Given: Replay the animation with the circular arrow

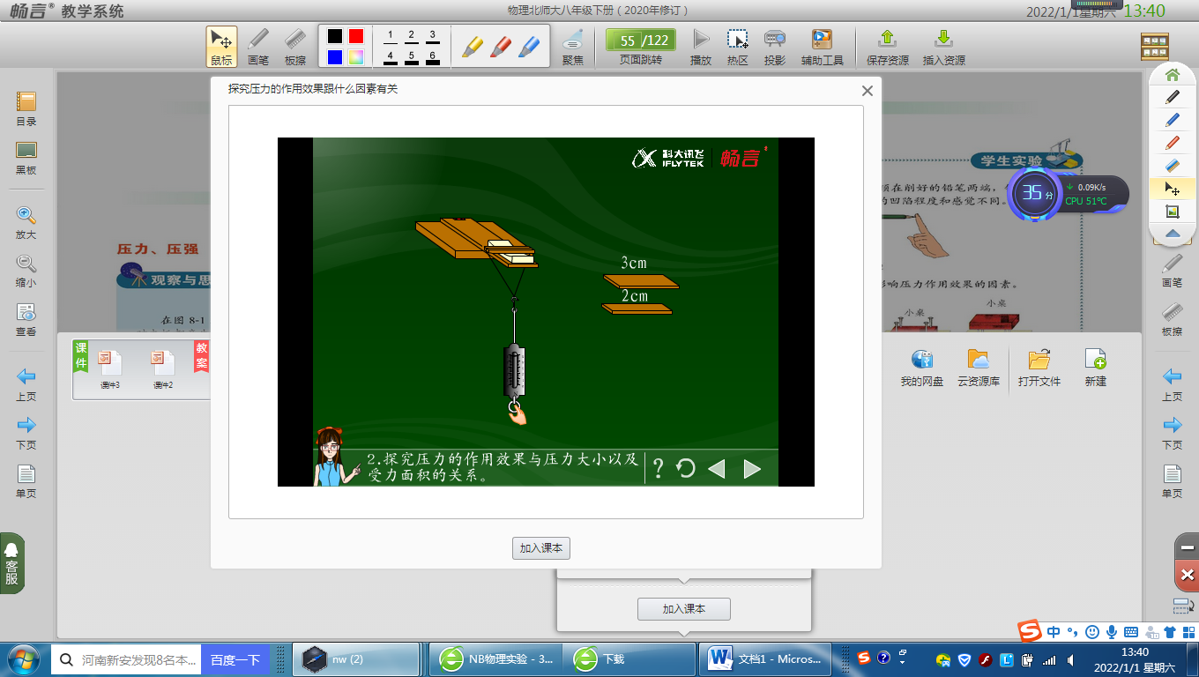Looking at the screenshot, I should pyautogui.click(x=686, y=468).
